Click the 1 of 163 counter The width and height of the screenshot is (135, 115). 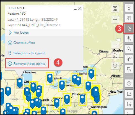pyautogui.click(x=16, y=8)
